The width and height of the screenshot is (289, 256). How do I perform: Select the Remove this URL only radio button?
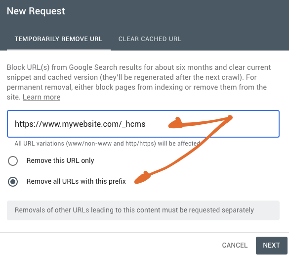[13, 161]
